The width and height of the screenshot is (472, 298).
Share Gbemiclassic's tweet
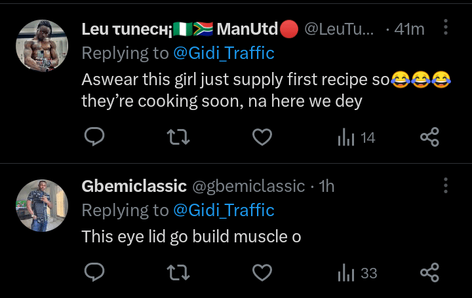[x=429, y=272]
